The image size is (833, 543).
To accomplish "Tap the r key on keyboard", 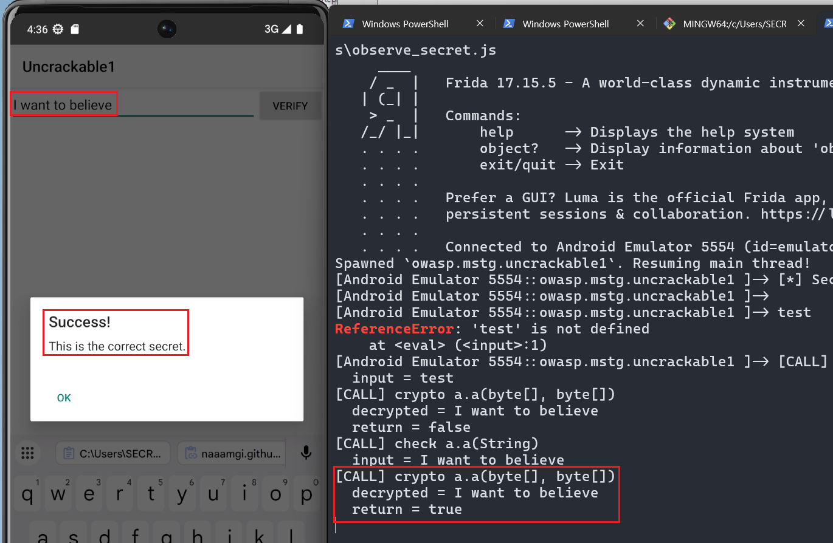I will pos(120,494).
